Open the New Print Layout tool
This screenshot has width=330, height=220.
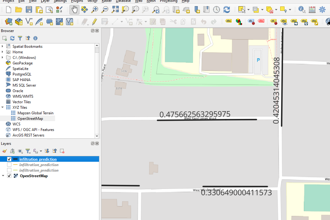[39, 10]
